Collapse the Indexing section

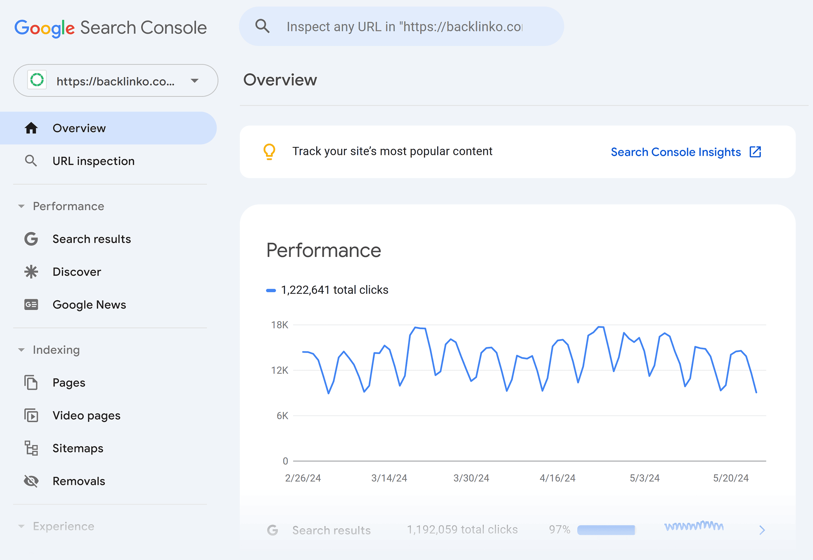coord(22,349)
